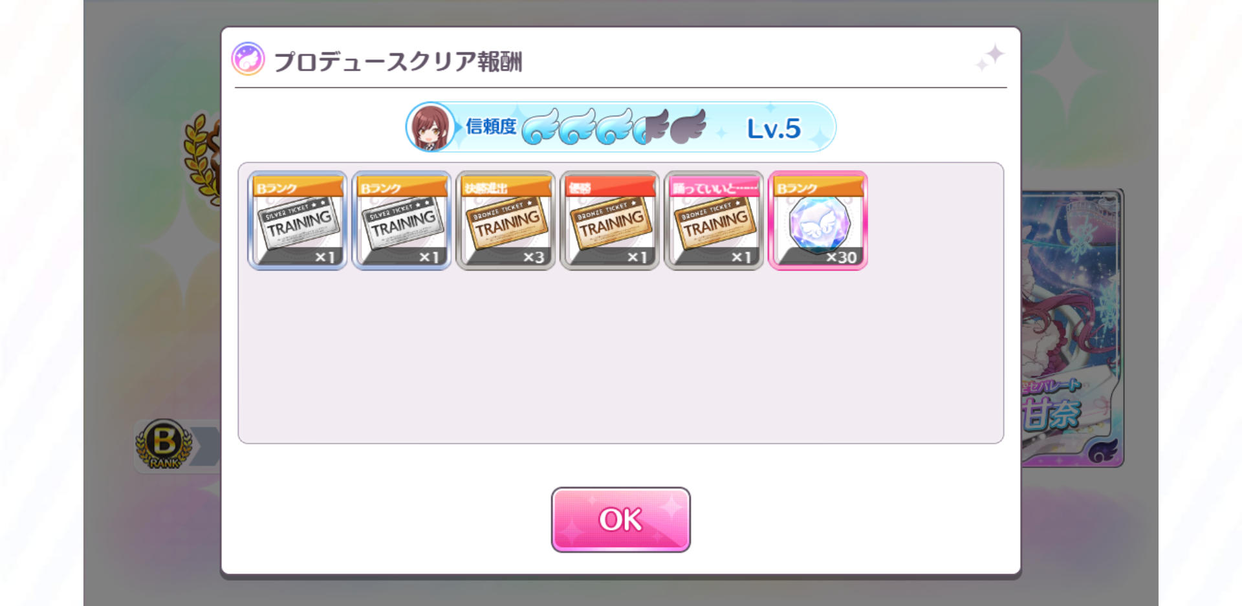Viewport: 1242px width, 606px height.
Task: Select the second Bランク silver training ticket
Action: (x=402, y=221)
